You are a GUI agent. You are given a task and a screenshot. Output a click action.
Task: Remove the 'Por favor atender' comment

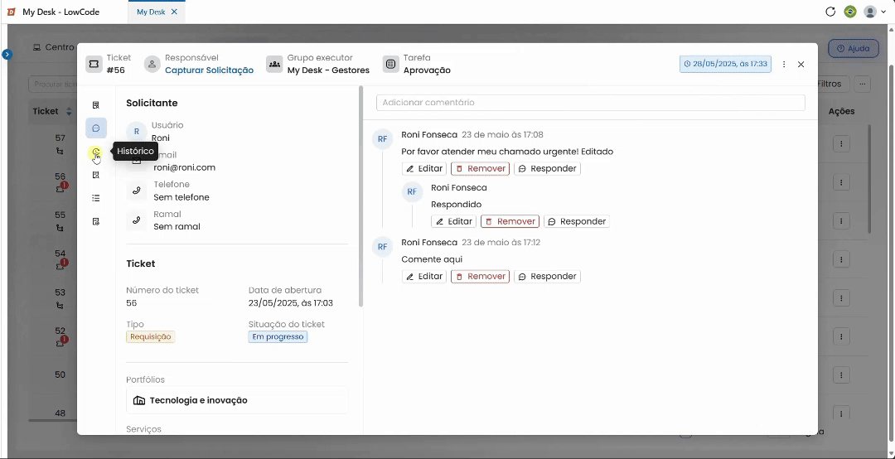(480, 168)
